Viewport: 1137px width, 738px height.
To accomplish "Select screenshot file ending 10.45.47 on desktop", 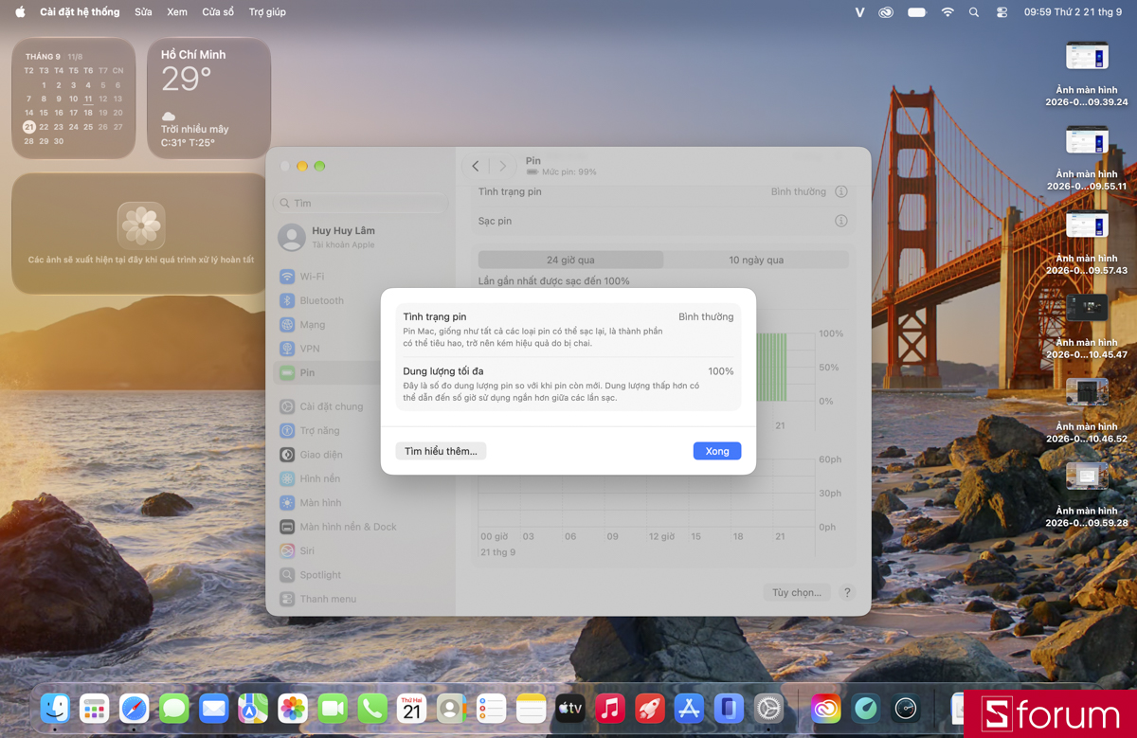I will 1087,327.
